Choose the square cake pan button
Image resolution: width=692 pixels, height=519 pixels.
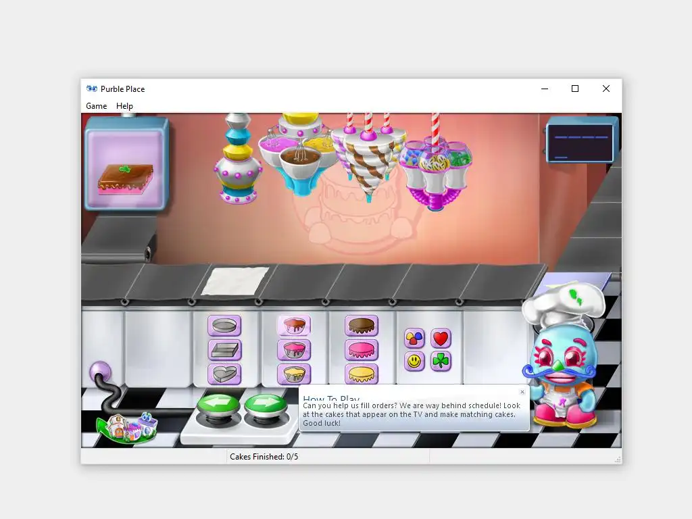coord(224,351)
